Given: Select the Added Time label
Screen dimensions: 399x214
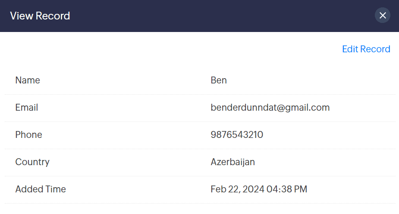Looking at the screenshot, I should (x=41, y=189).
